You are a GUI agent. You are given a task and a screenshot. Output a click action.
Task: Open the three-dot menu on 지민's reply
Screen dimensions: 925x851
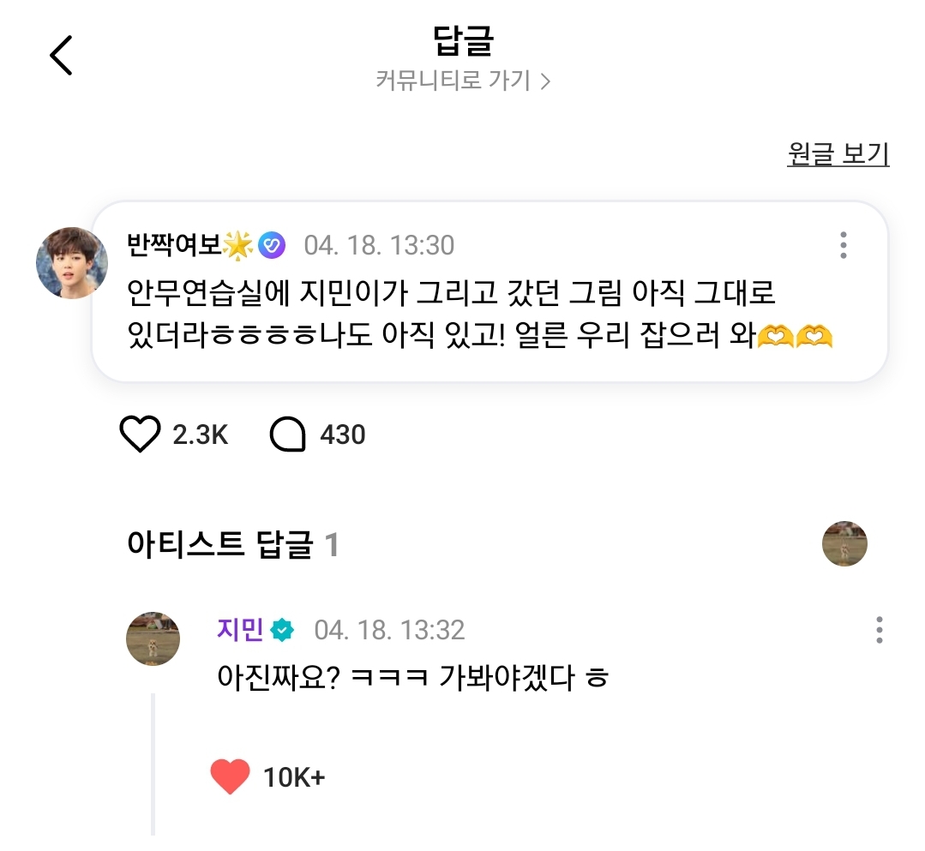(x=879, y=630)
